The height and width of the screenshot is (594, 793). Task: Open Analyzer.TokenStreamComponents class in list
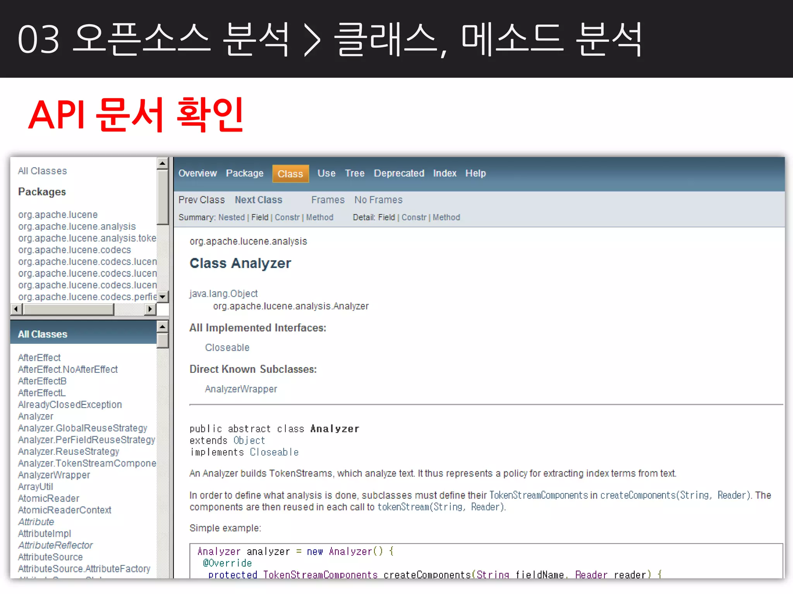[87, 463]
